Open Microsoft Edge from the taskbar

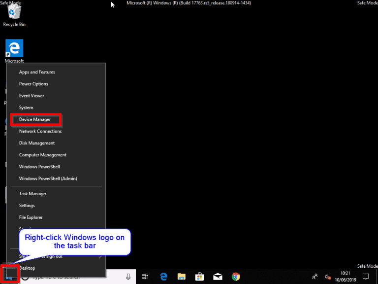click(163, 277)
